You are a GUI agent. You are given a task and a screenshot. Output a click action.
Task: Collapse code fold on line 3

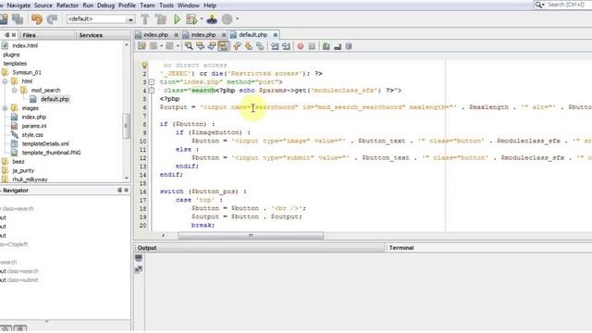(x=152, y=82)
